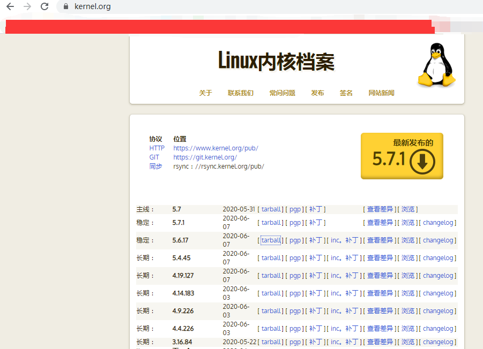Download tarball for 3.16.84

[271, 342]
